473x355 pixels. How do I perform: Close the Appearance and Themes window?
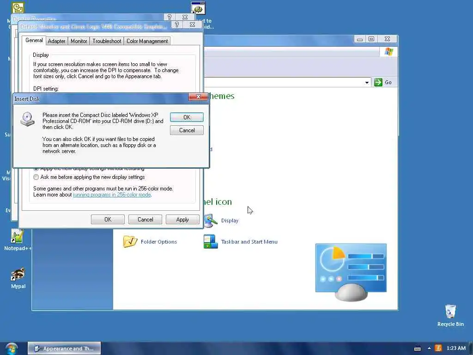[x=388, y=39]
